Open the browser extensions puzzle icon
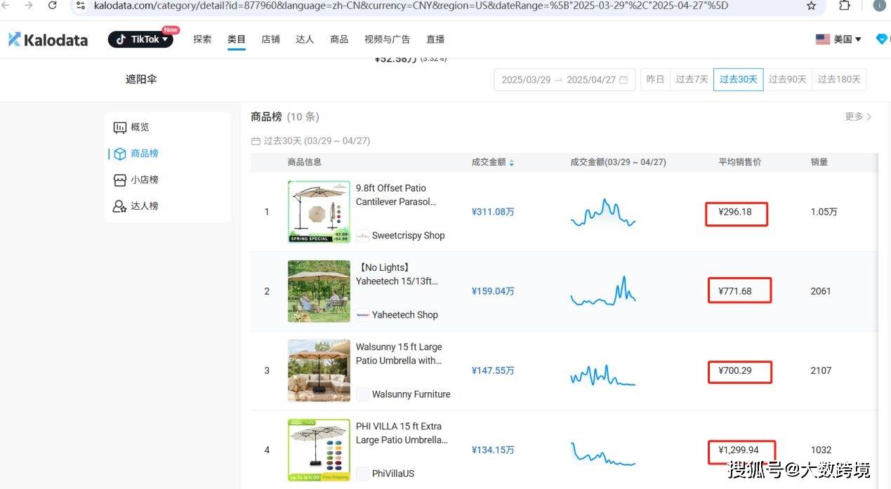The width and height of the screenshot is (891, 489). pos(845,6)
